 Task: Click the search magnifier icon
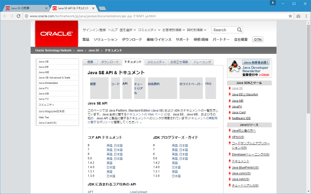[x=240, y=30]
